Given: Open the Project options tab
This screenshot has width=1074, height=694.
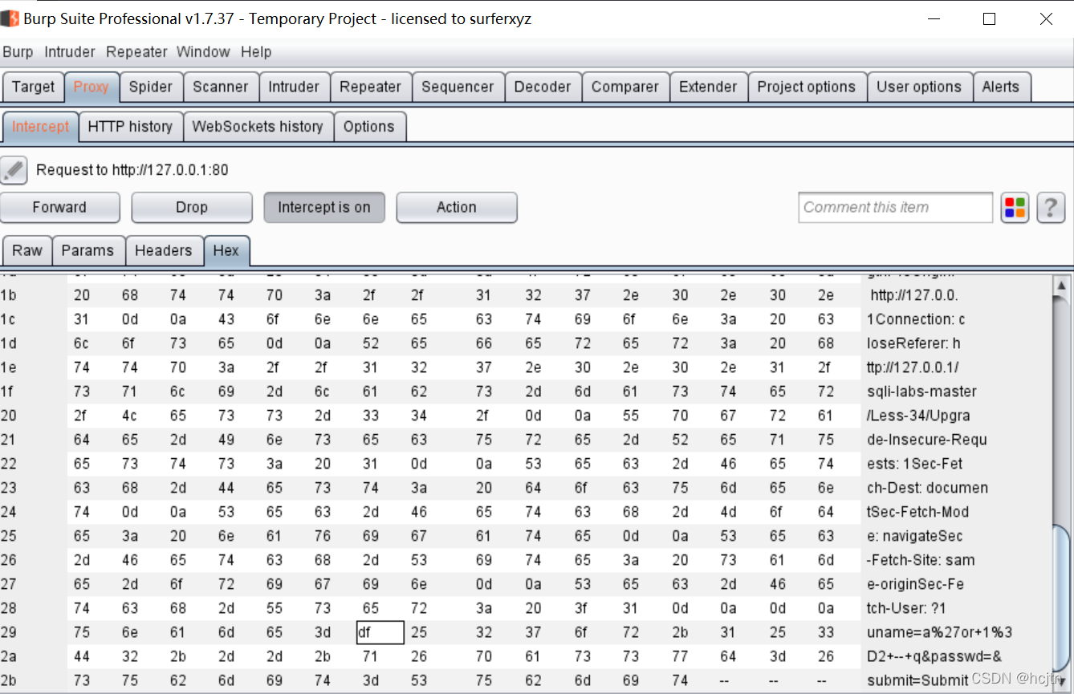Looking at the screenshot, I should tap(807, 87).
